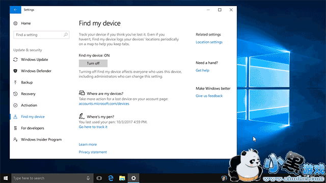Click the Where's my pen? heading
The image size is (326, 183).
tap(100, 117)
